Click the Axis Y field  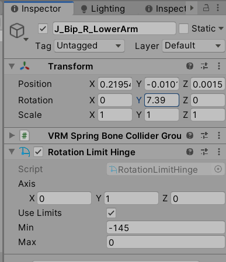click(x=131, y=198)
